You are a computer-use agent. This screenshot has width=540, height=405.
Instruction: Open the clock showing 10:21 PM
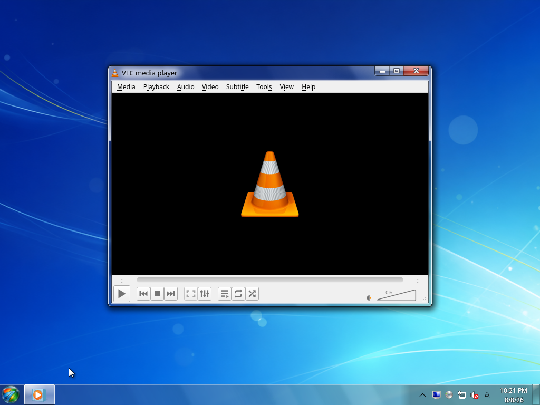pyautogui.click(x=514, y=395)
